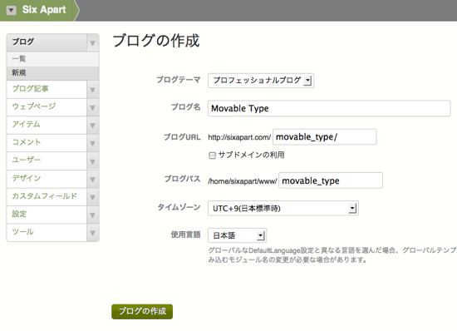Expand the ツール menu arrow
This screenshot has height=331, width=457.
pos(93,233)
